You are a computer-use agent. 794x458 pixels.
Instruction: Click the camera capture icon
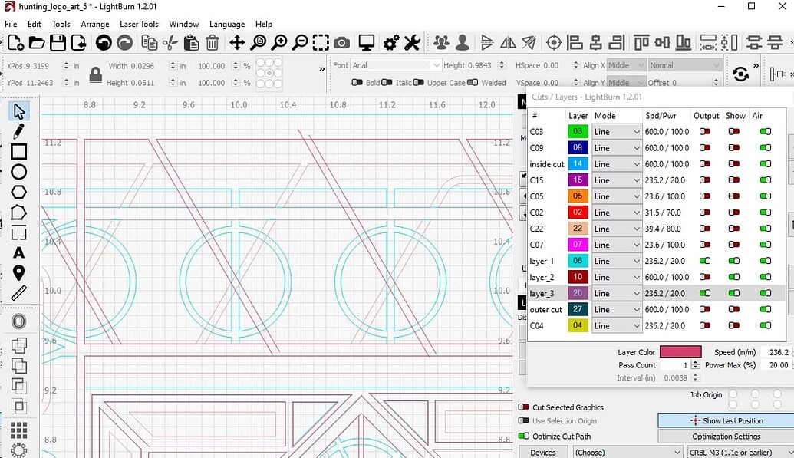(342, 43)
